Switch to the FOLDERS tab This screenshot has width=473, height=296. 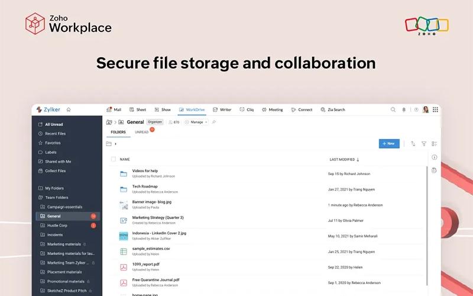[x=118, y=132]
